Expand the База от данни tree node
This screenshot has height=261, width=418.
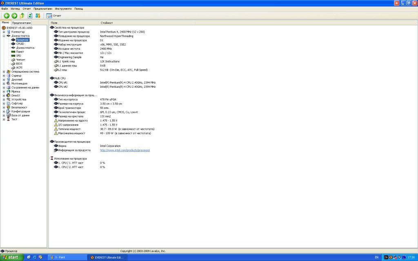(4, 115)
